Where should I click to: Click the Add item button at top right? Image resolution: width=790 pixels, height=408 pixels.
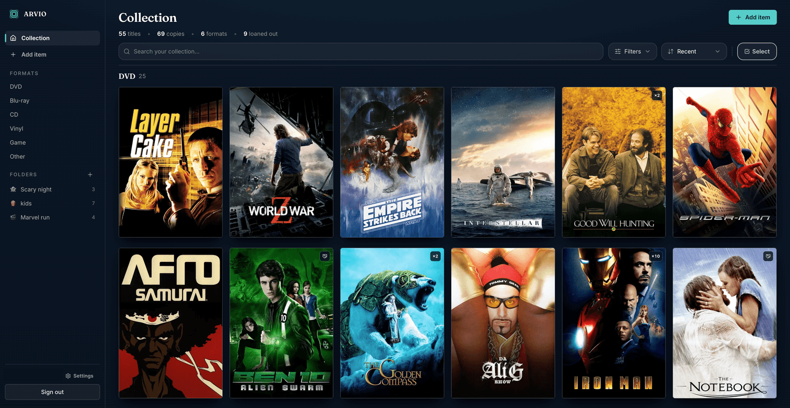pyautogui.click(x=752, y=17)
